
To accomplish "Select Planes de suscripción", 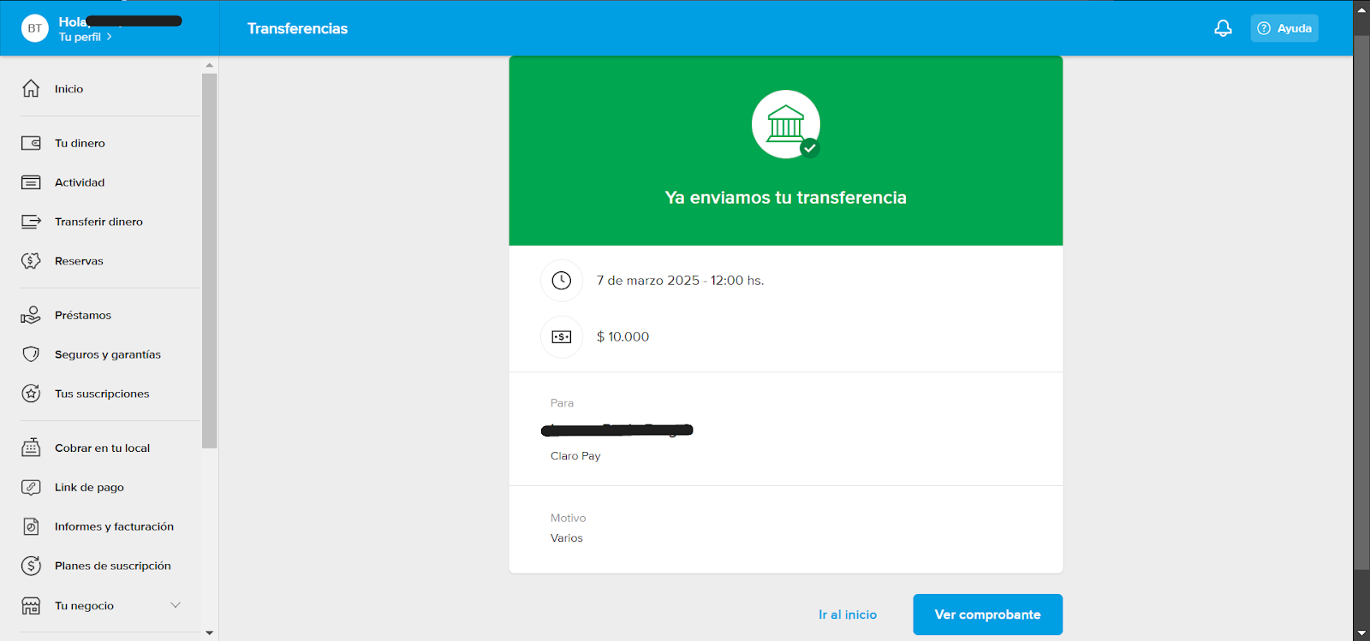I will click(112, 566).
